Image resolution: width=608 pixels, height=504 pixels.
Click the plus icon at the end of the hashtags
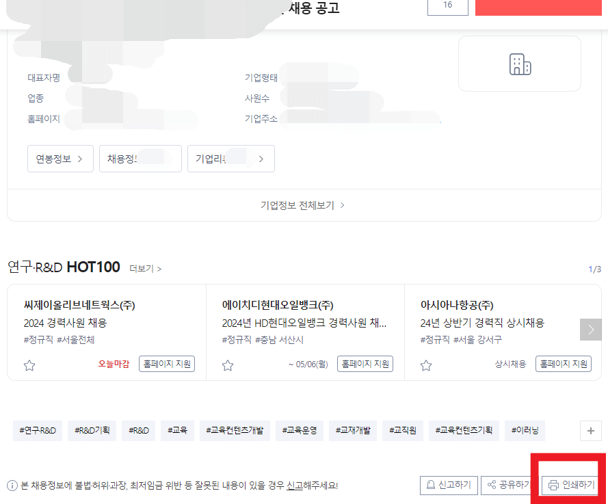[x=590, y=431]
